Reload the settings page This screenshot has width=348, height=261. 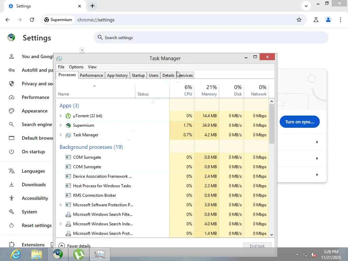tap(32, 20)
